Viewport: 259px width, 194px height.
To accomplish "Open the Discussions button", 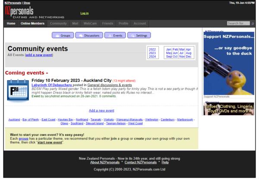I will pyautogui.click(x=89, y=35).
